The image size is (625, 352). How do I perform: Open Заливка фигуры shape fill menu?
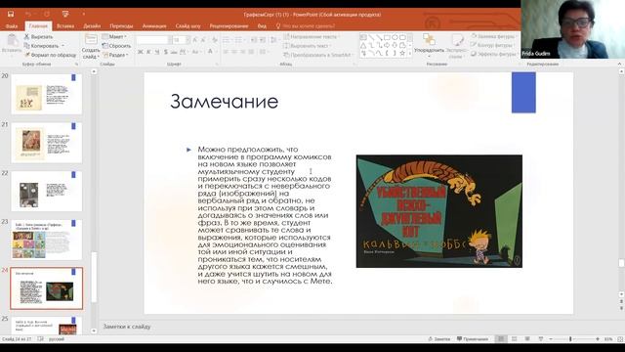494,36
